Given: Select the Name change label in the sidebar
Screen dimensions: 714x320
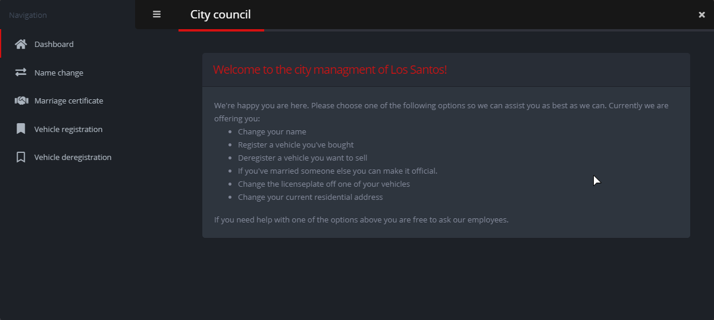Looking at the screenshot, I should coord(59,73).
